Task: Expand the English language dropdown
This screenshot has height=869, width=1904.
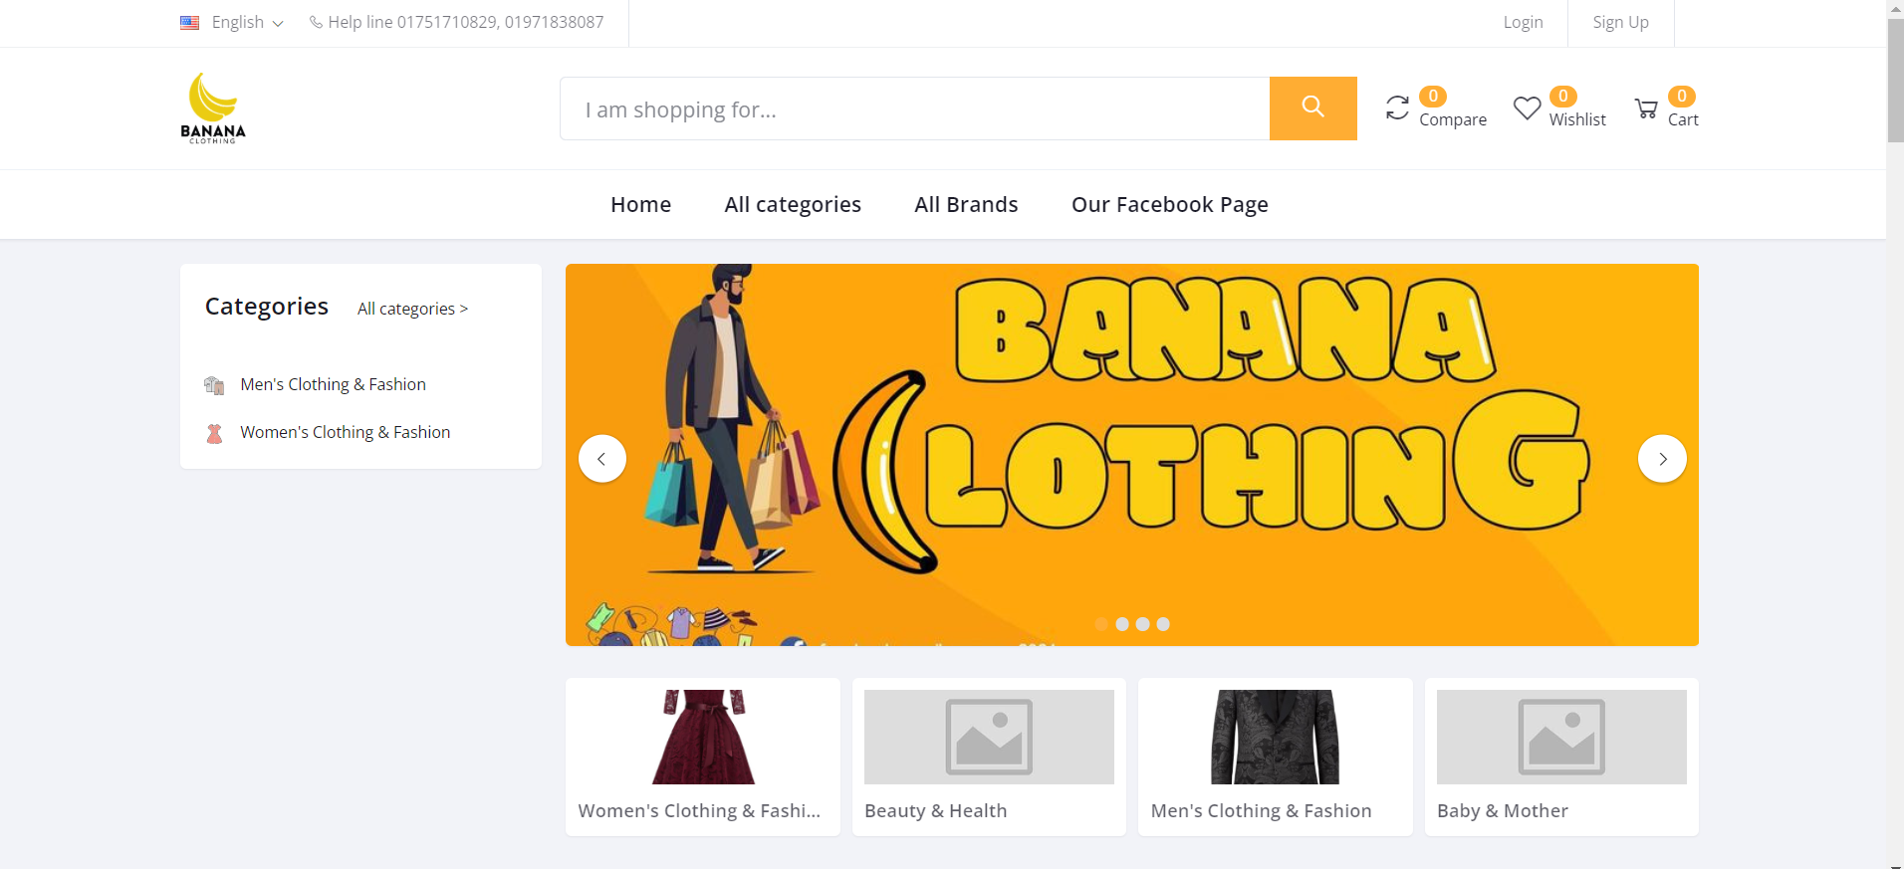Action: [x=247, y=22]
